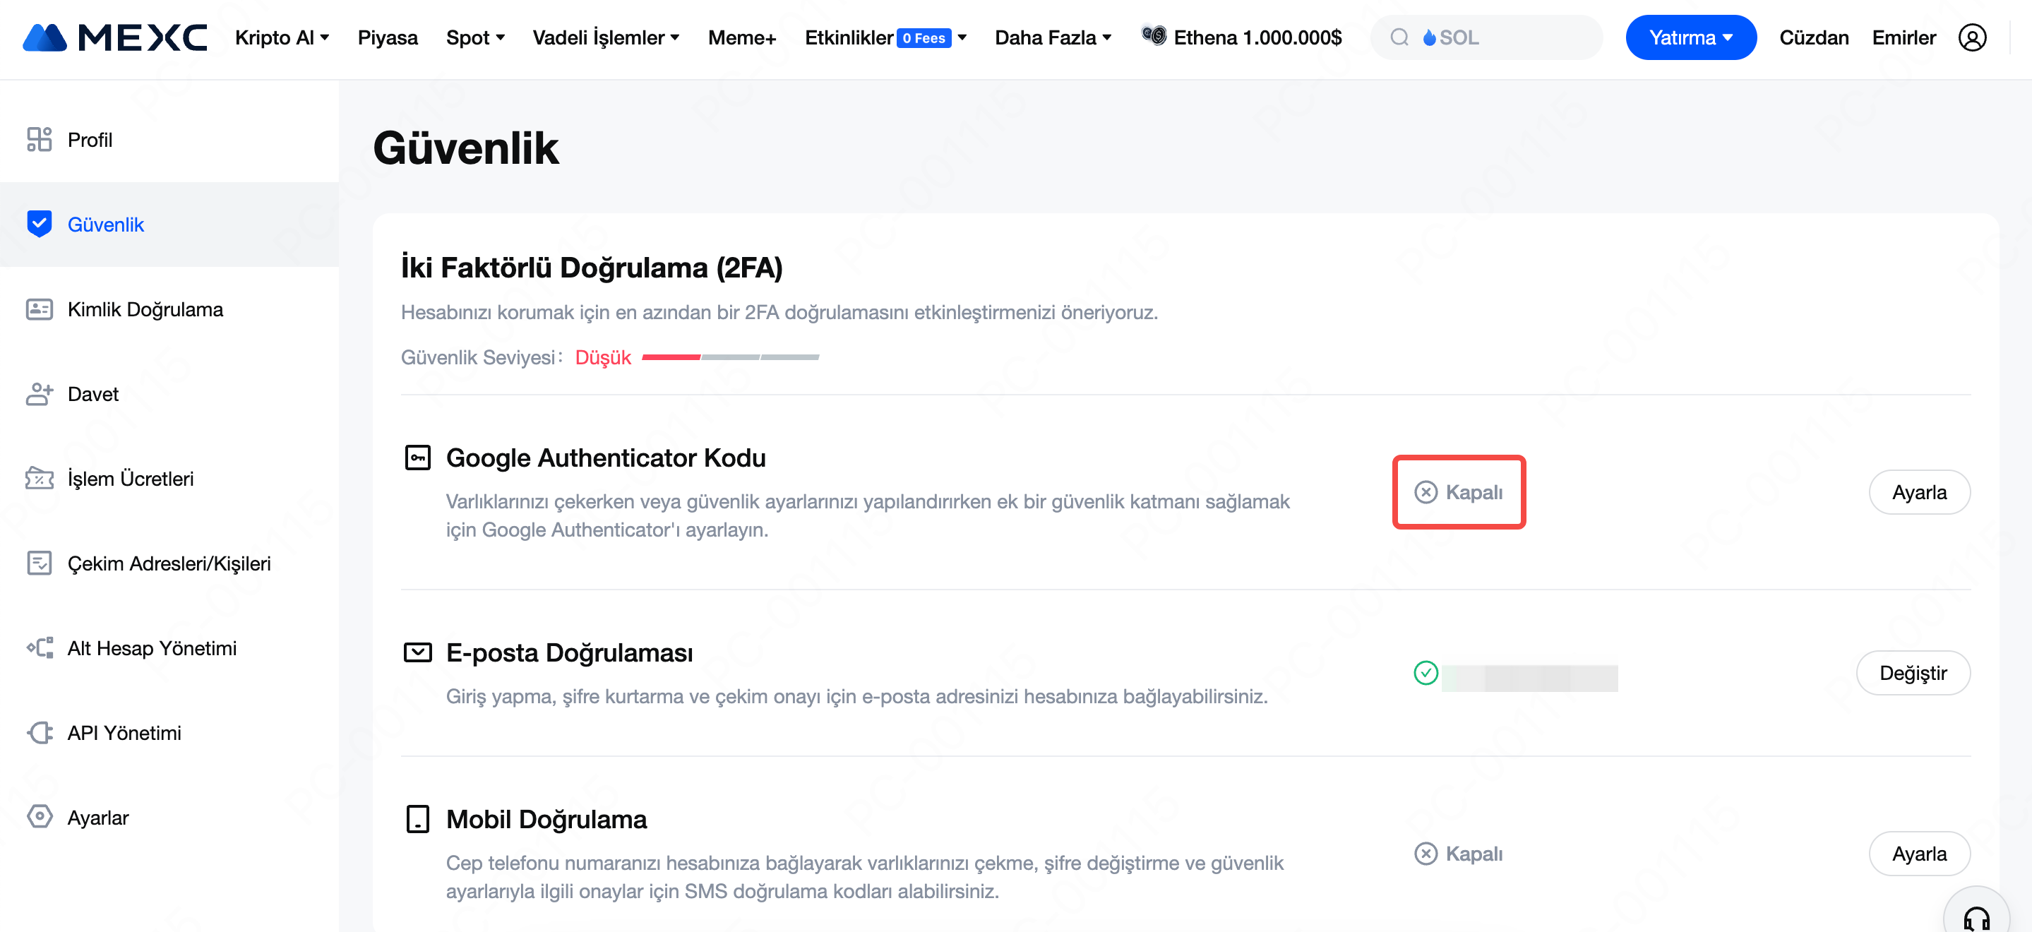
Task: Click the API Yönetimi plug icon
Action: click(x=40, y=732)
